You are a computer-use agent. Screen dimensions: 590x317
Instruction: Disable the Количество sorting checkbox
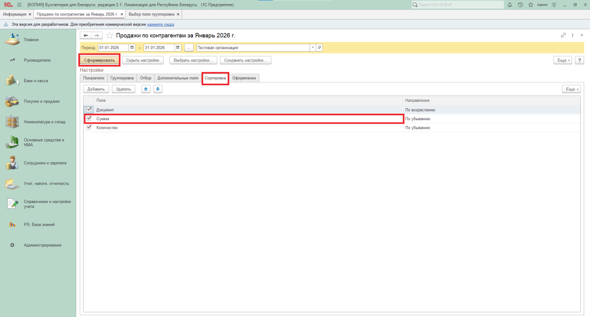(89, 128)
